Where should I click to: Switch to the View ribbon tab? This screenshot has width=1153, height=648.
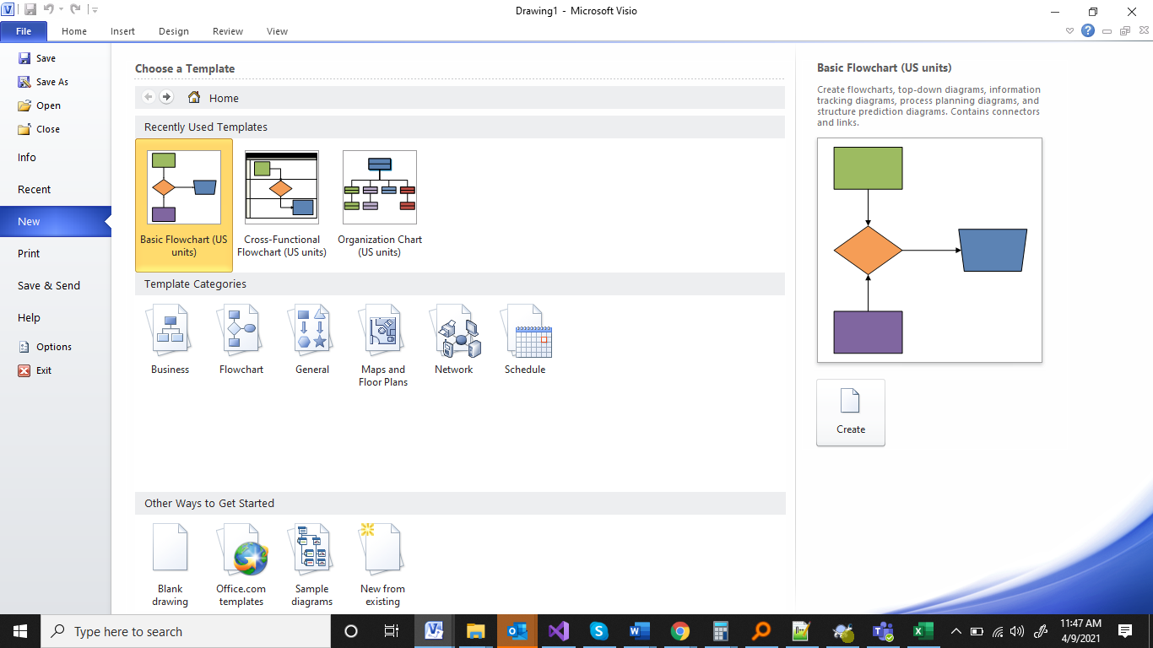coord(277,31)
